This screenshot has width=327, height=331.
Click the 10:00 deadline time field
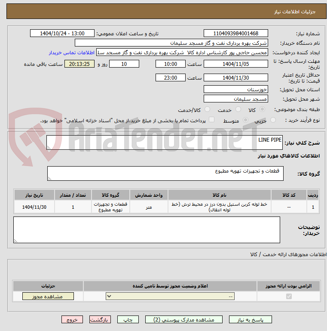171,64
